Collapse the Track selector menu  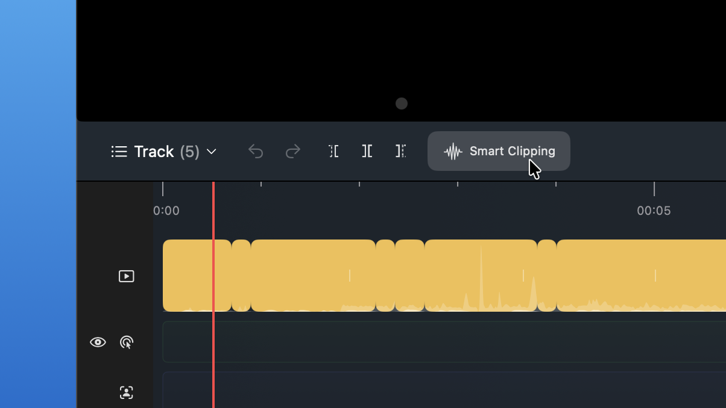(x=210, y=152)
